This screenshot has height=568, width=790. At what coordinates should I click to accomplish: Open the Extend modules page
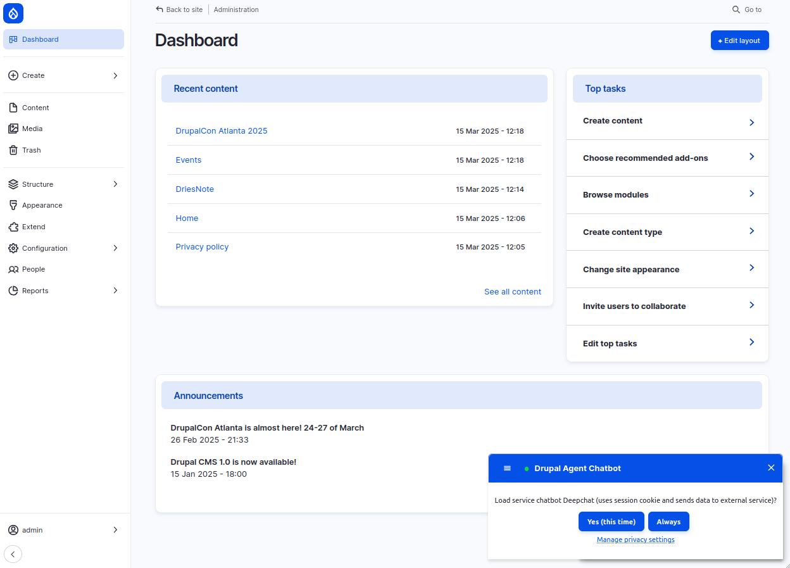[x=63, y=227]
